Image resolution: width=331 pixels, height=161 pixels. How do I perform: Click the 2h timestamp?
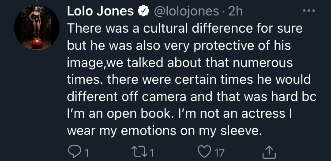235,11
